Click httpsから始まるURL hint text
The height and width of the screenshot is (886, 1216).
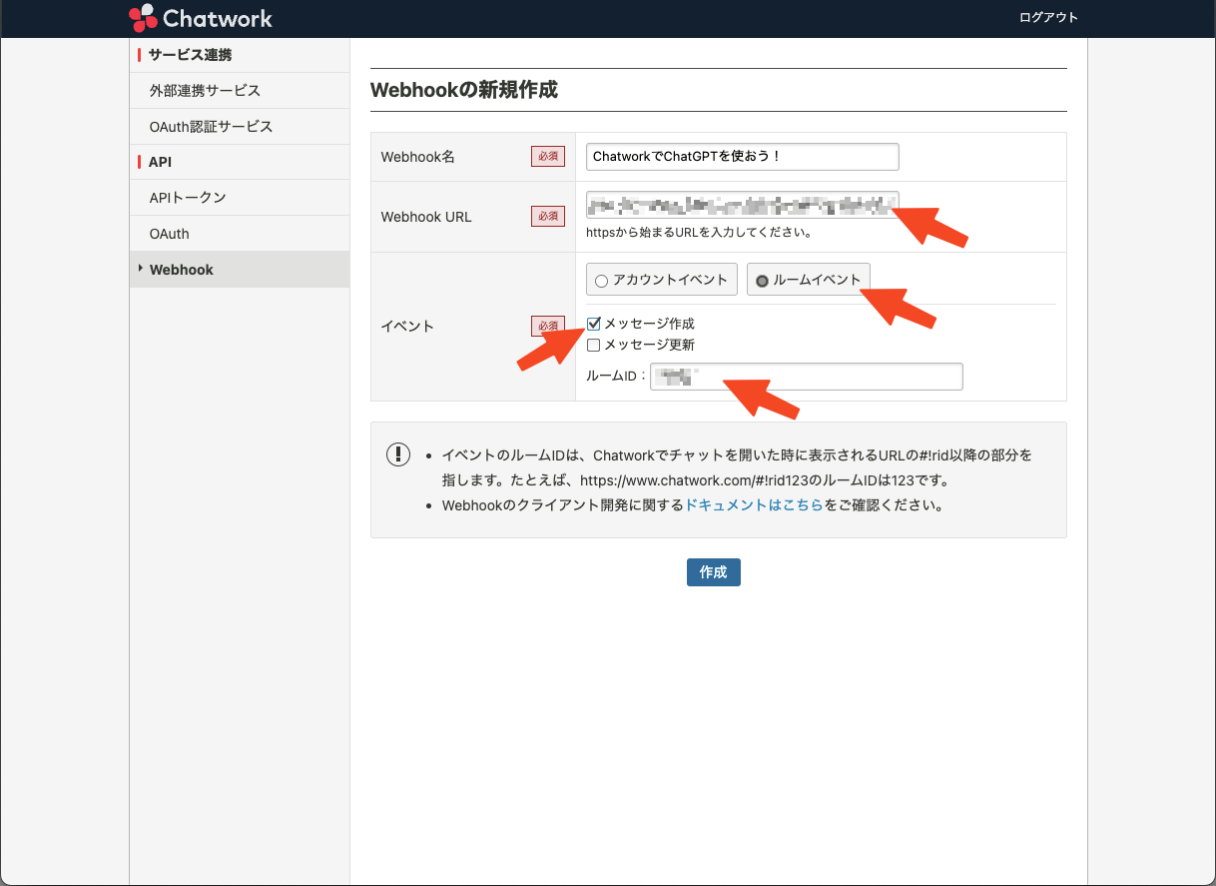[700, 233]
